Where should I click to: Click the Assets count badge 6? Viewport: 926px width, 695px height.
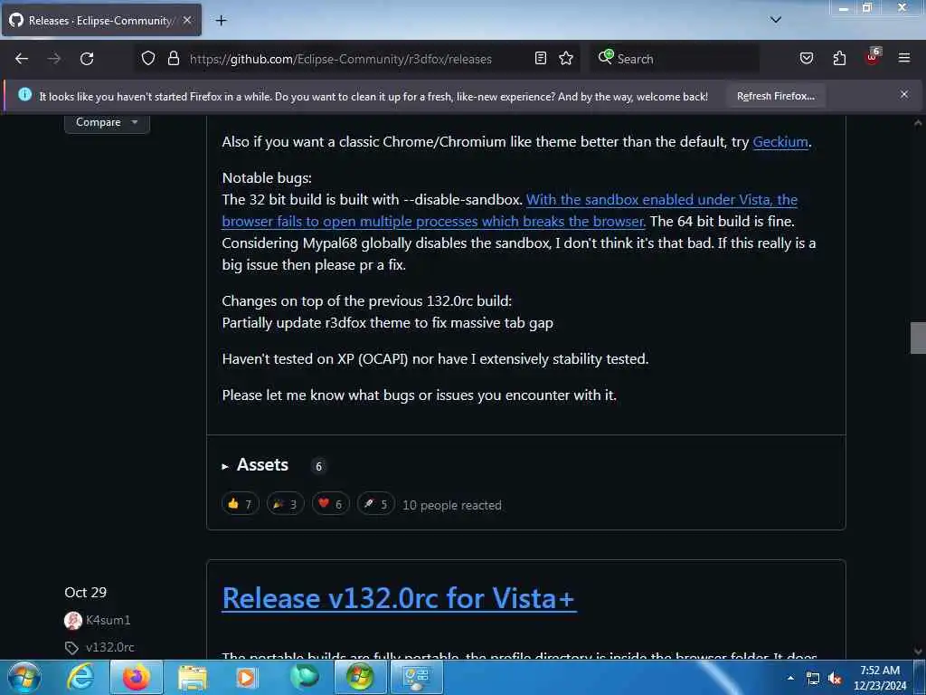click(x=319, y=466)
